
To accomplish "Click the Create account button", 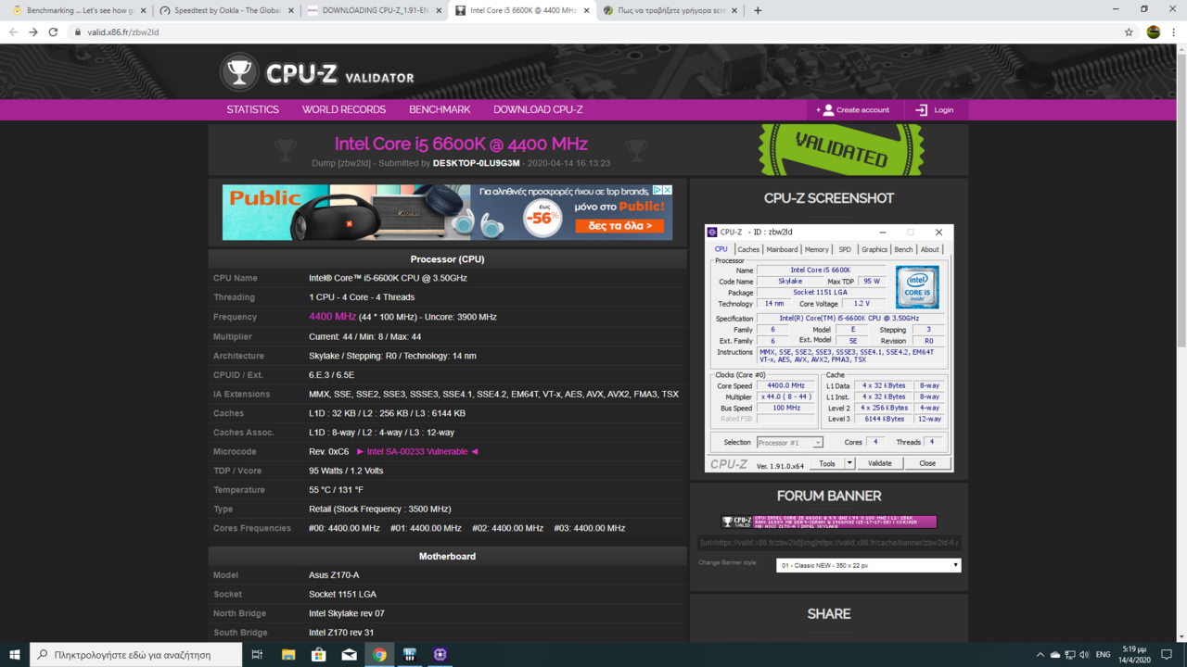I will (x=853, y=109).
